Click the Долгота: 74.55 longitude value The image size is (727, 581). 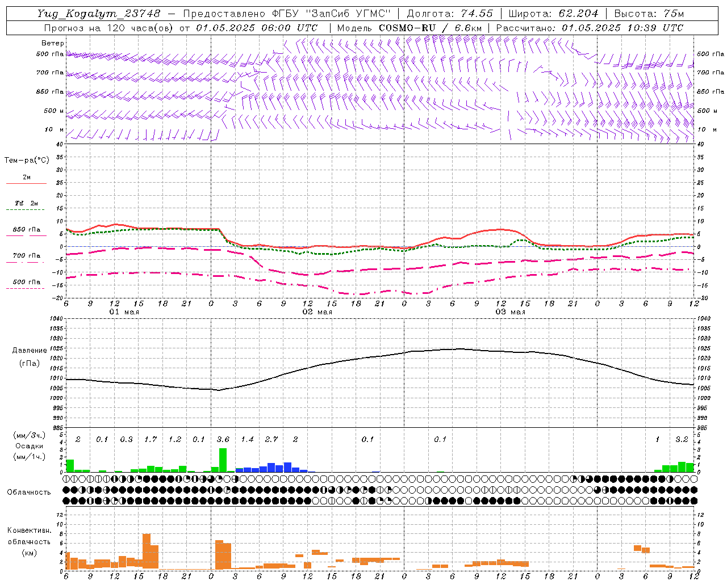pyautogui.click(x=450, y=14)
